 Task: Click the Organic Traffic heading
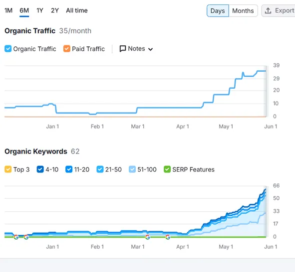[x=30, y=31]
